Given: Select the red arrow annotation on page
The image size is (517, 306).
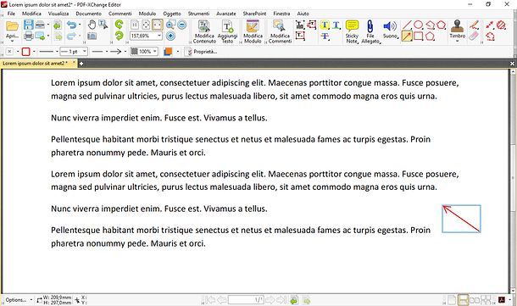Looking at the screenshot, I should 461,219.
